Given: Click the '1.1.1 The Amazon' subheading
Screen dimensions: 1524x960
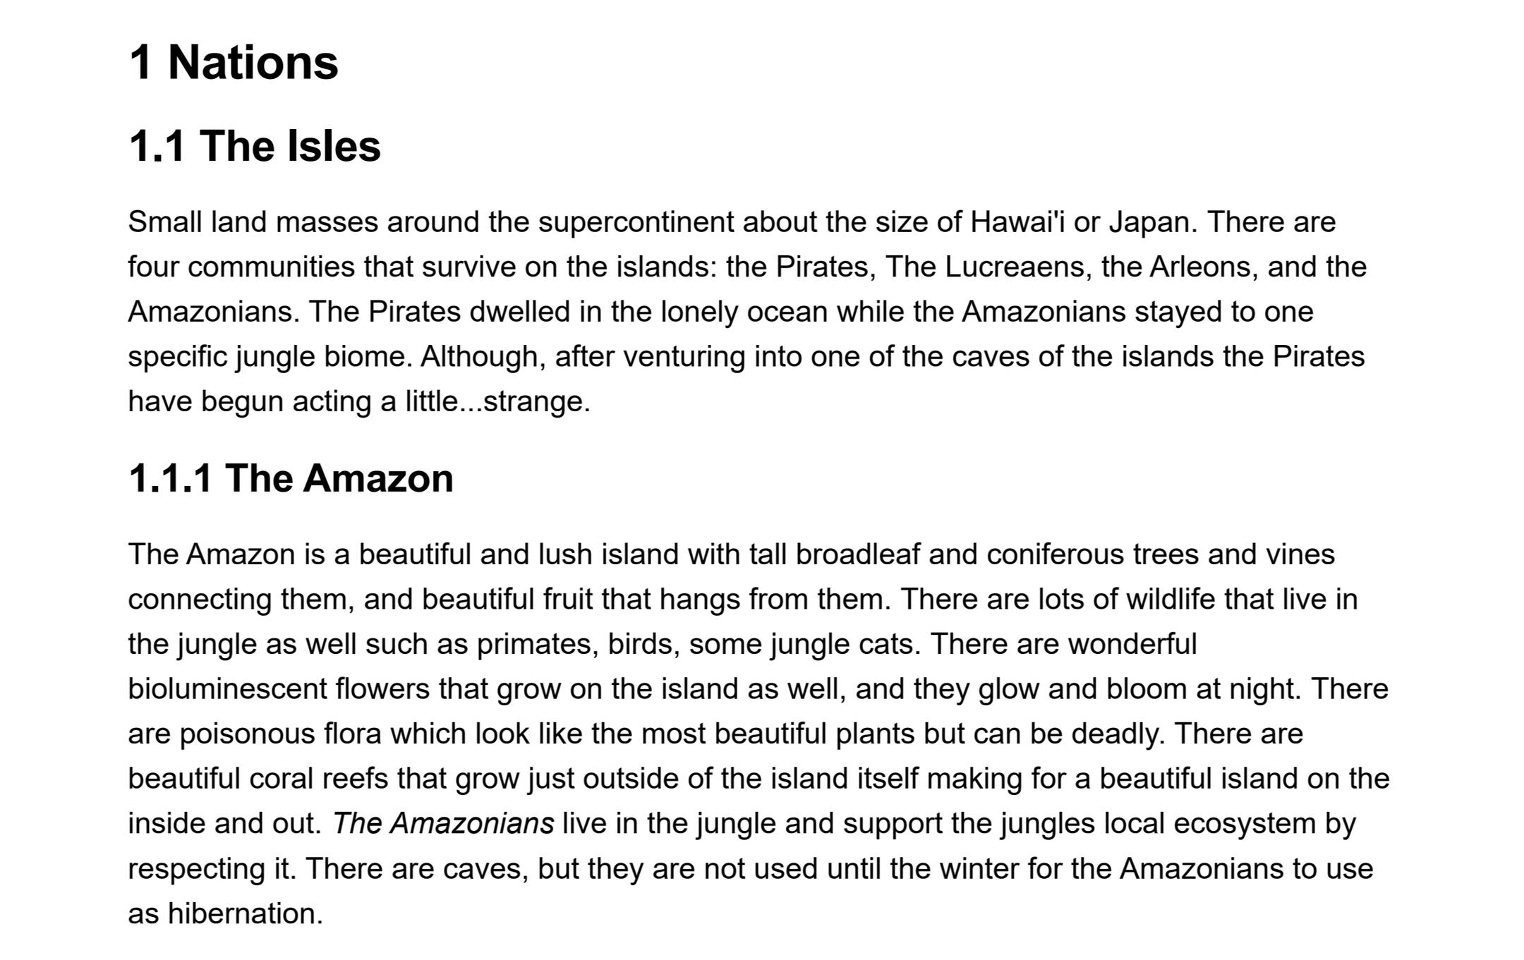Looking at the screenshot, I should 291,478.
